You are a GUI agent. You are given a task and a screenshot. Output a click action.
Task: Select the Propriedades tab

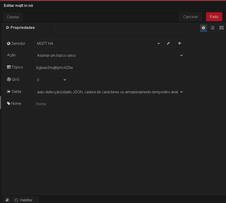pyautogui.click(x=28, y=28)
